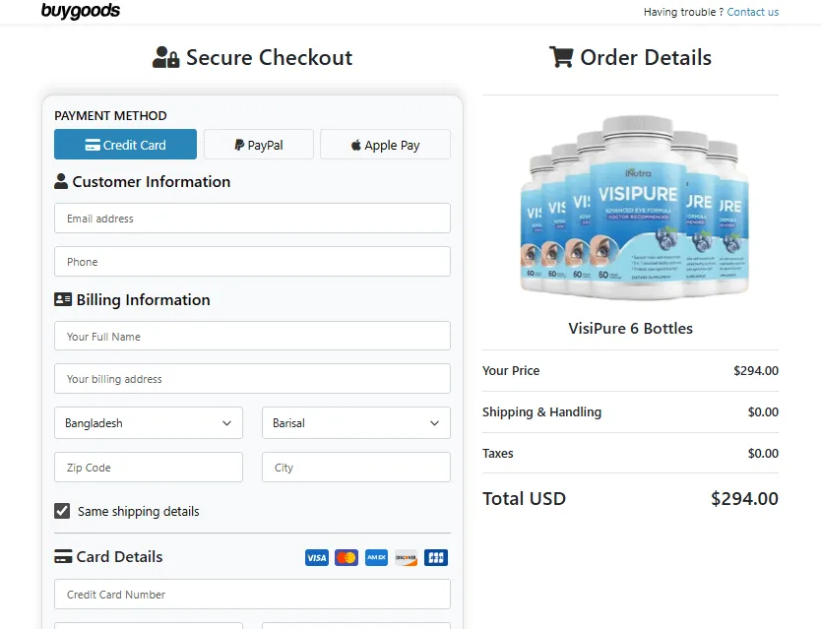
Task: Click the Mastercard icon
Action: (x=346, y=557)
